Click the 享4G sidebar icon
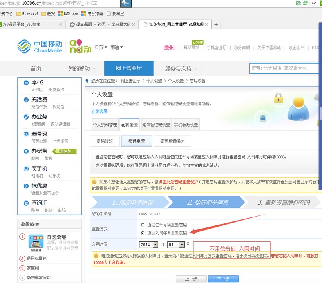Viewport: 322px width, 283px height. click(x=26, y=83)
